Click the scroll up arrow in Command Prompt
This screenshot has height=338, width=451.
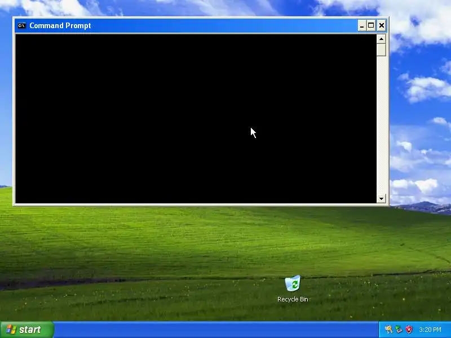click(x=382, y=39)
